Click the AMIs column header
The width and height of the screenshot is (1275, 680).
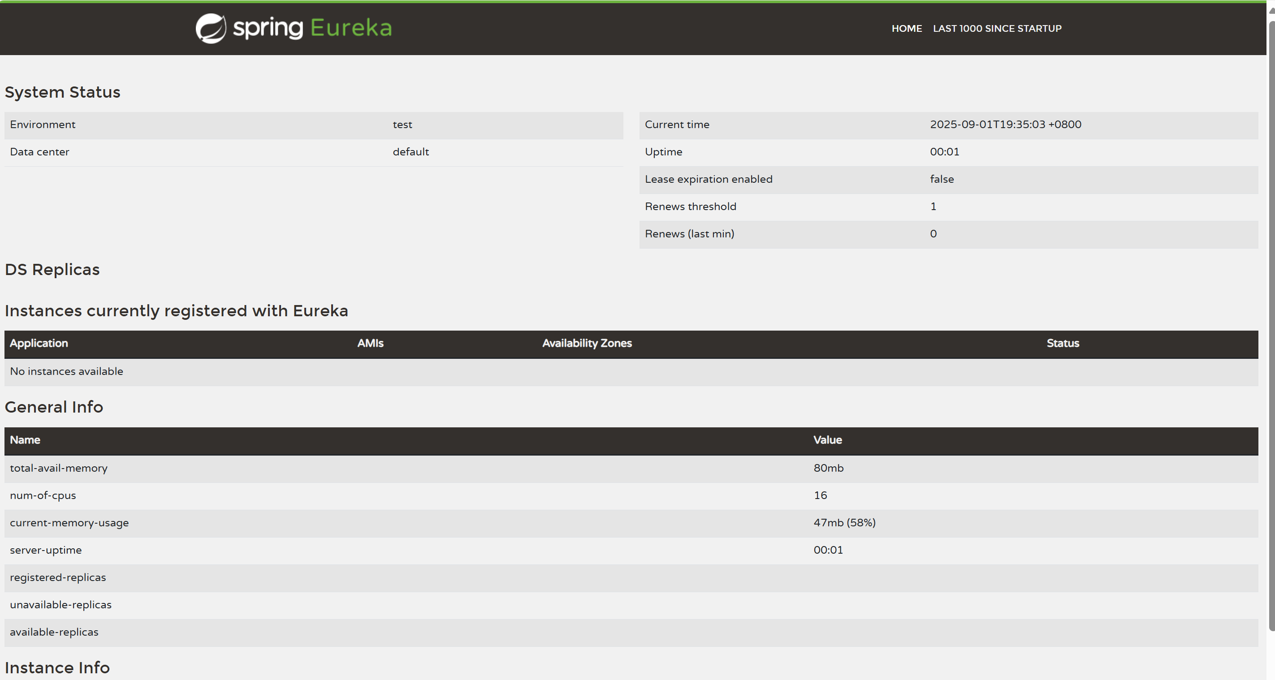pos(370,344)
